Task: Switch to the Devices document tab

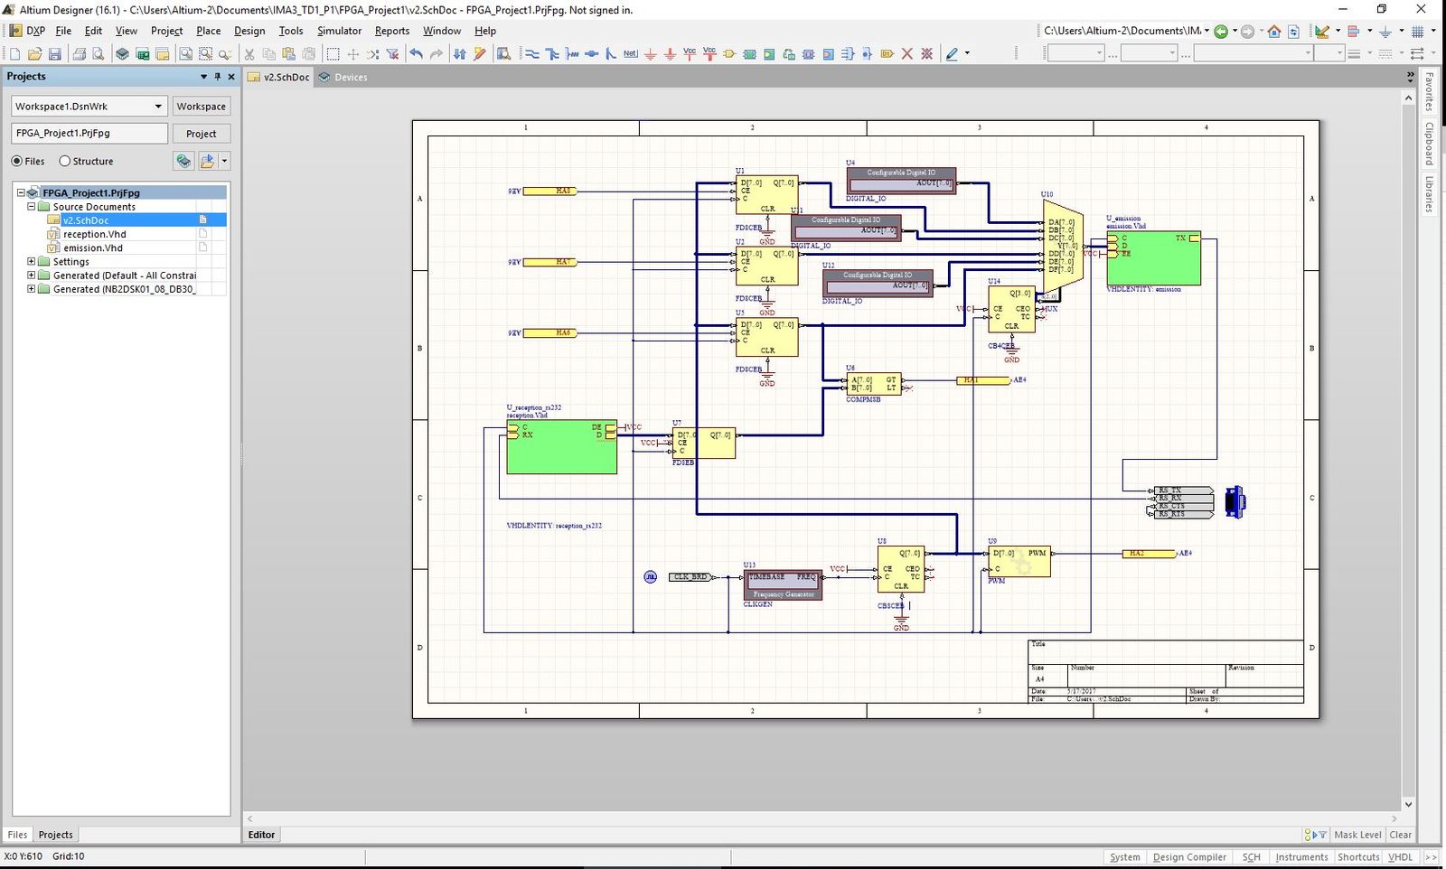Action: 350,78
